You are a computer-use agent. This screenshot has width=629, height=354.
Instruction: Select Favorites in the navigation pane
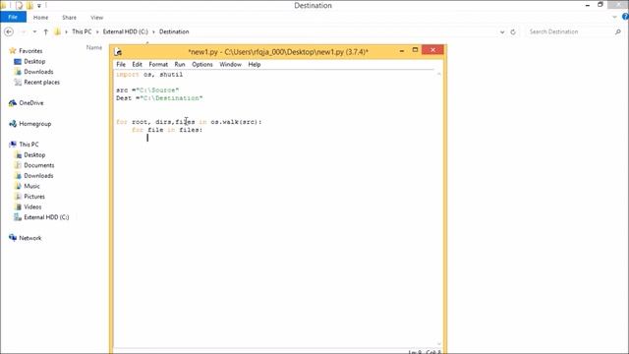click(30, 51)
